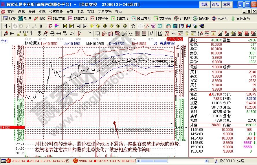Open the 公式选股 menu

(56, 12)
